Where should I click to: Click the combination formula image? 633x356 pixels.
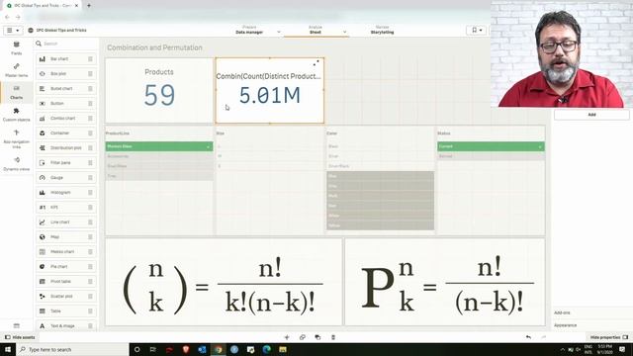(x=224, y=282)
